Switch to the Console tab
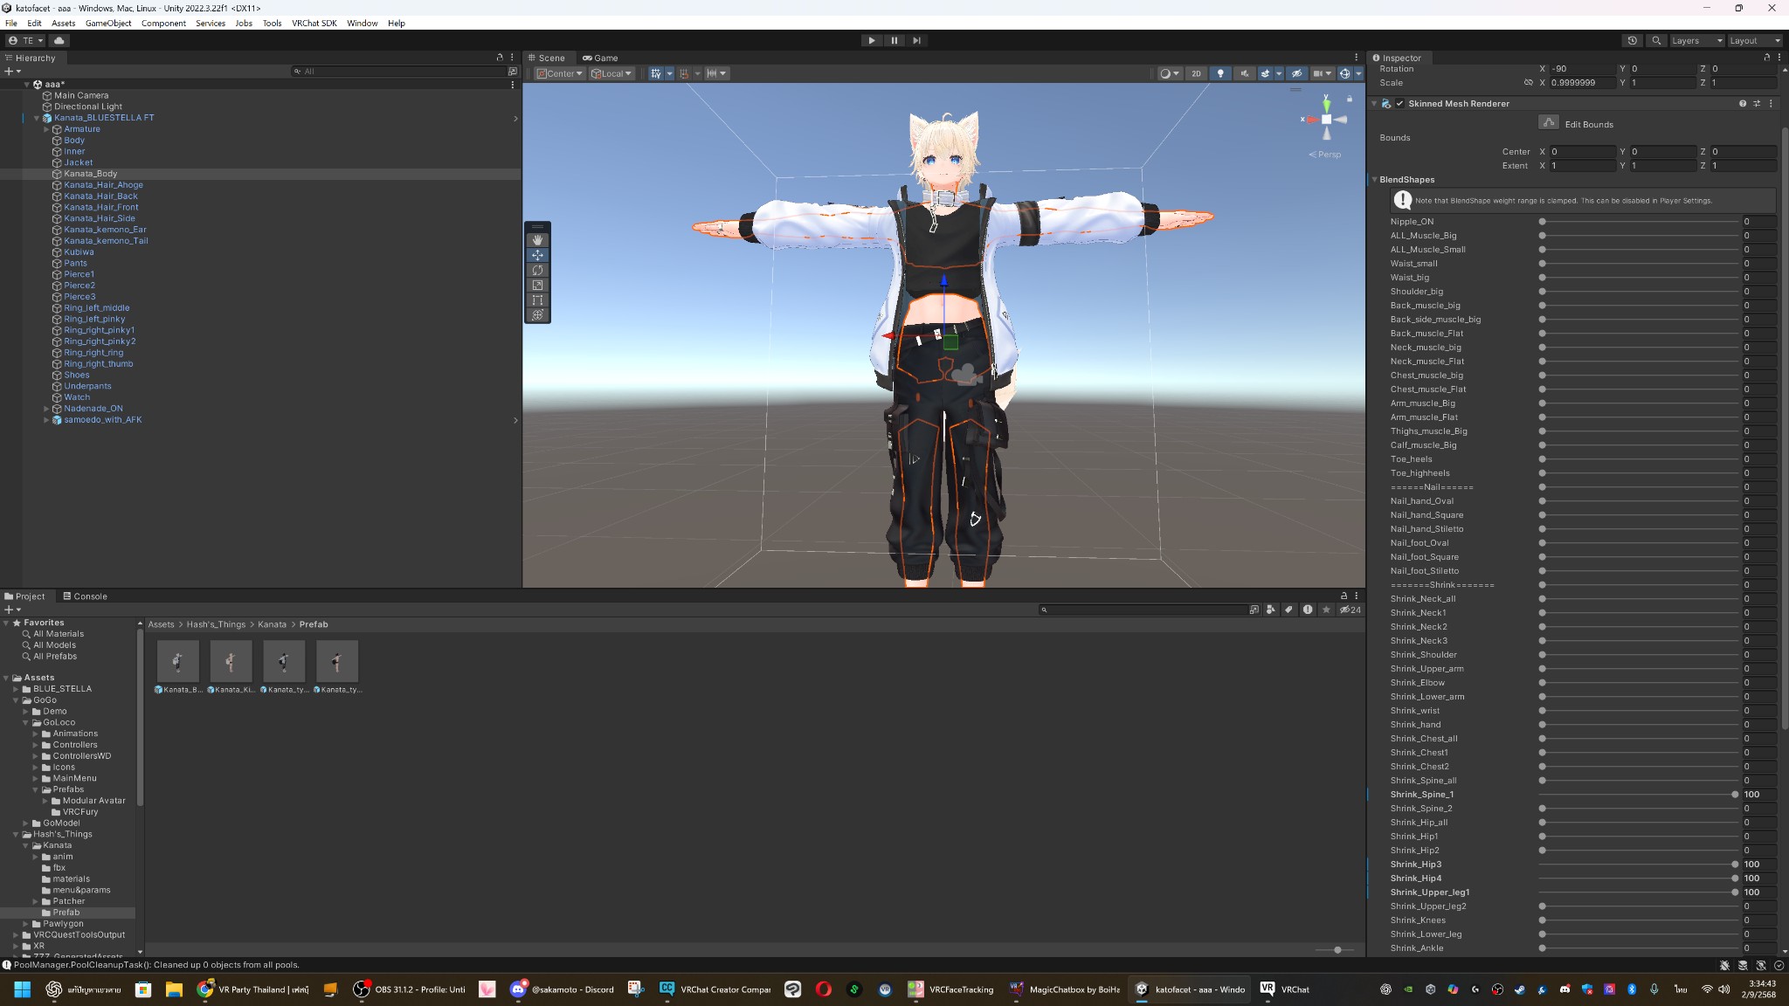This screenshot has height=1006, width=1789. (x=85, y=596)
